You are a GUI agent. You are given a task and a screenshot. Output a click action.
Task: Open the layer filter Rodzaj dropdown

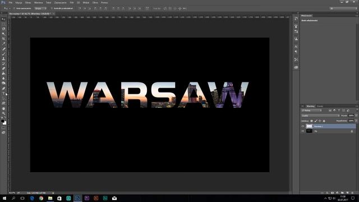(x=312, y=111)
